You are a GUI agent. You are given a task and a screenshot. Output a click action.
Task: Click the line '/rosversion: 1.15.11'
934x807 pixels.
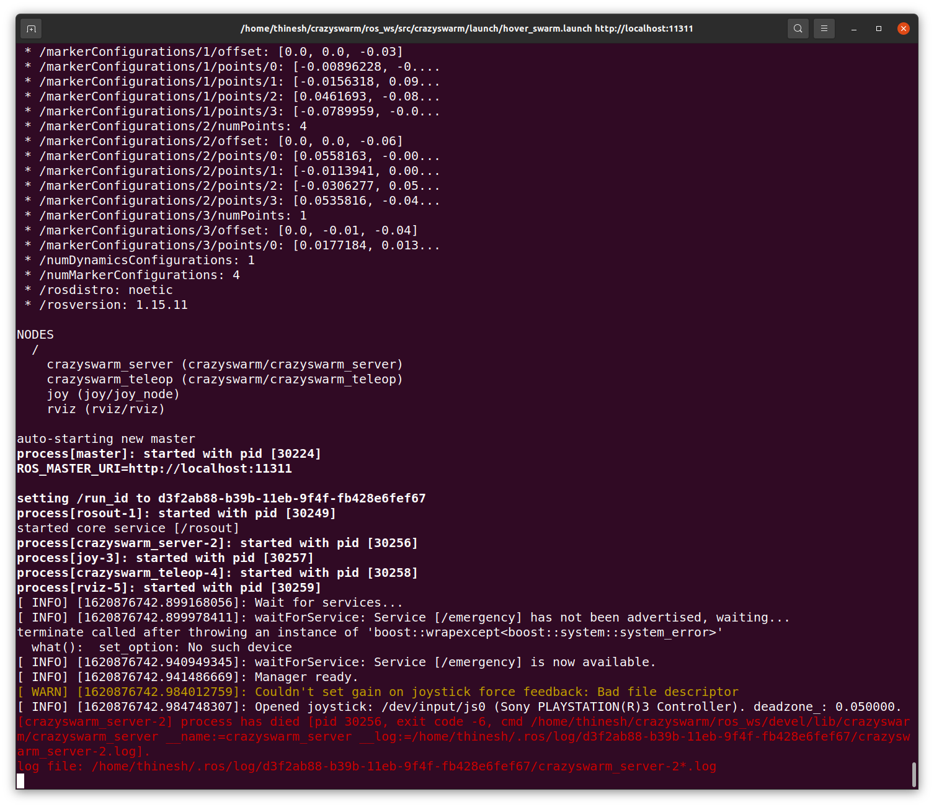[106, 305]
